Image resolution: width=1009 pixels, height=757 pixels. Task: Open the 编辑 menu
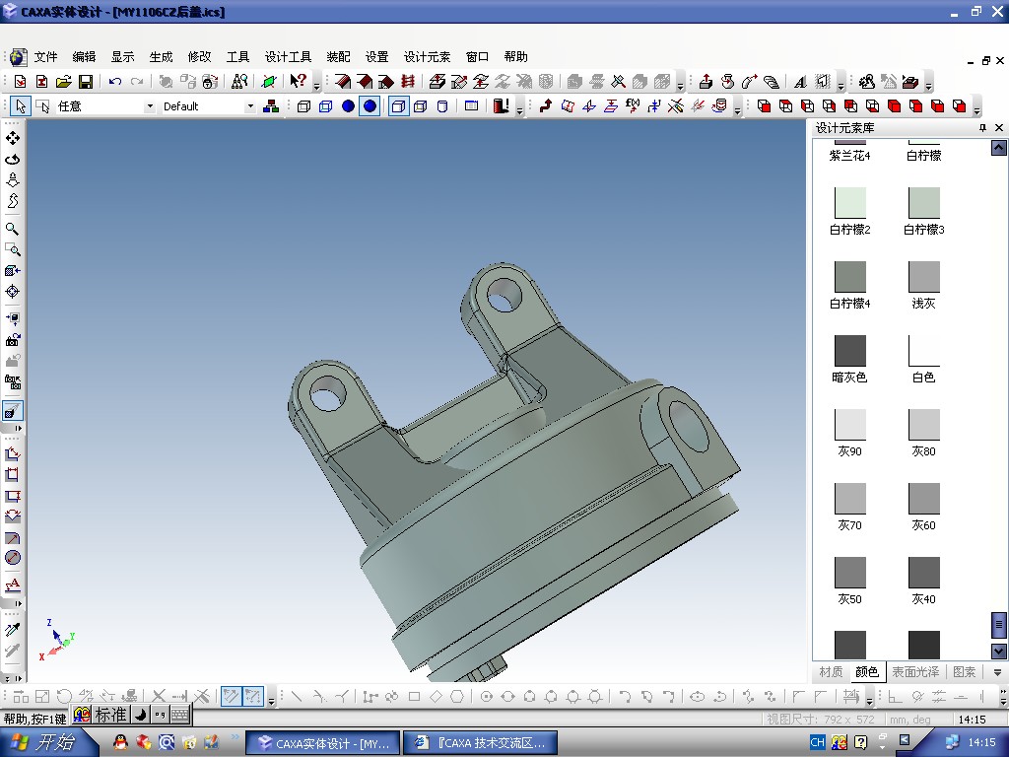[85, 57]
